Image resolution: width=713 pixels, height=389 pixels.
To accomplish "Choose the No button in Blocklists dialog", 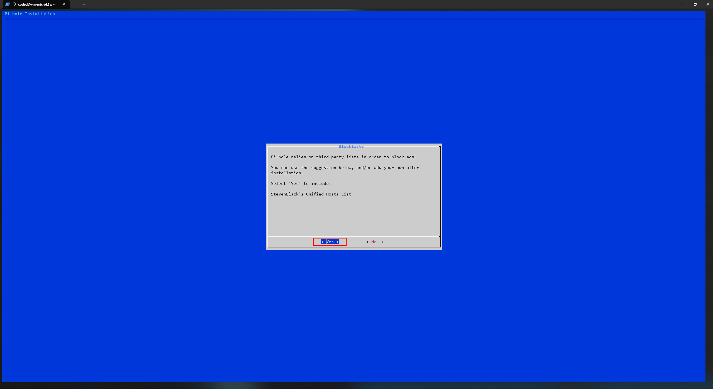I will coord(375,242).
